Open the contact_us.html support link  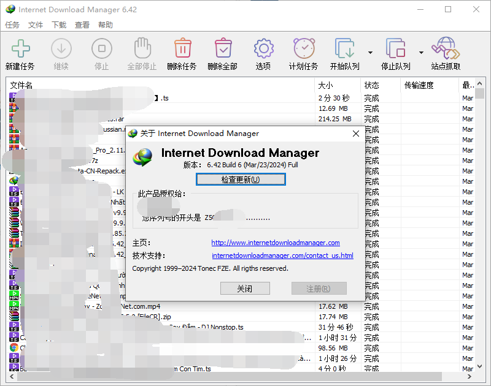pos(282,255)
